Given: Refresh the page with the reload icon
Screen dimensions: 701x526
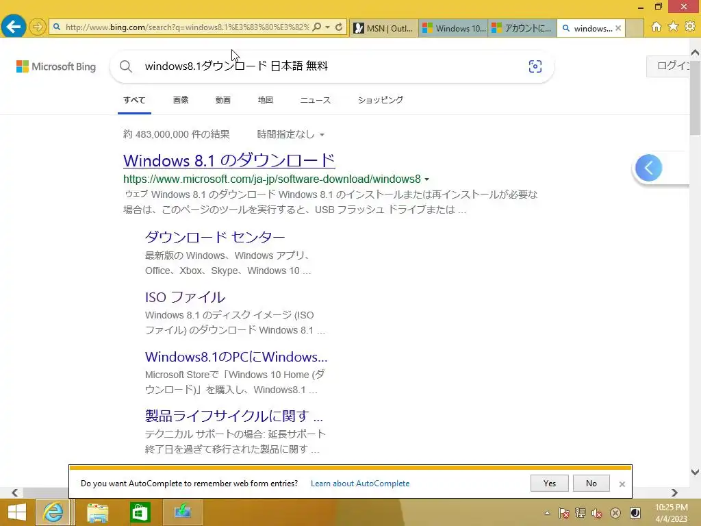Looking at the screenshot, I should coord(339,27).
